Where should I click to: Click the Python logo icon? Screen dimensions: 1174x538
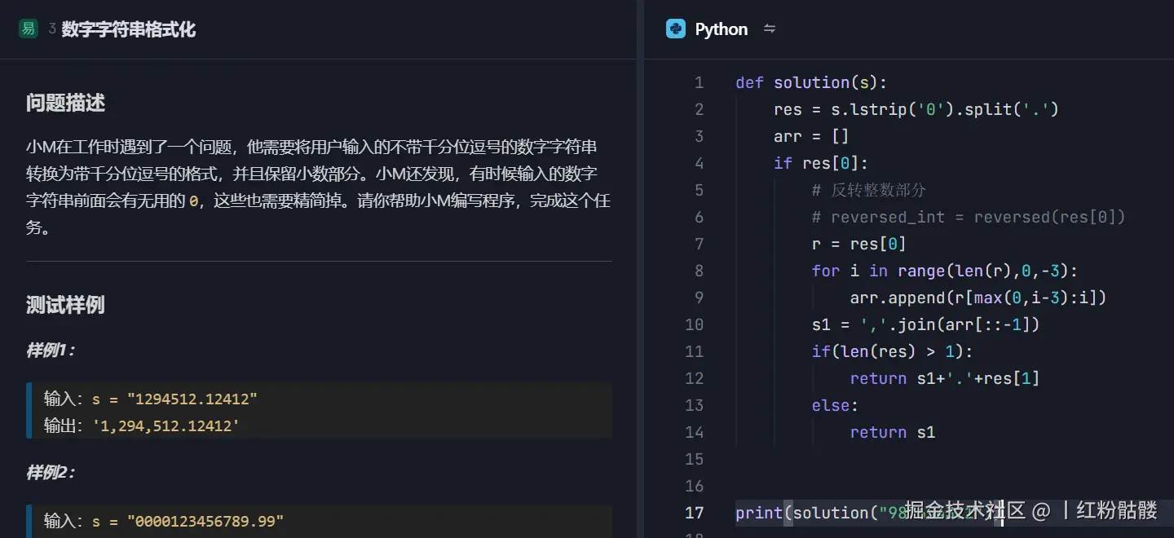(x=677, y=29)
